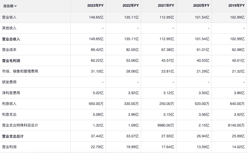Click the 2021年FY column header
This screenshot has width=248, height=153.
tap(166, 5)
